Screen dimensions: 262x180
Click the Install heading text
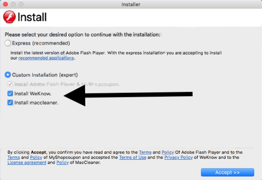point(32,17)
